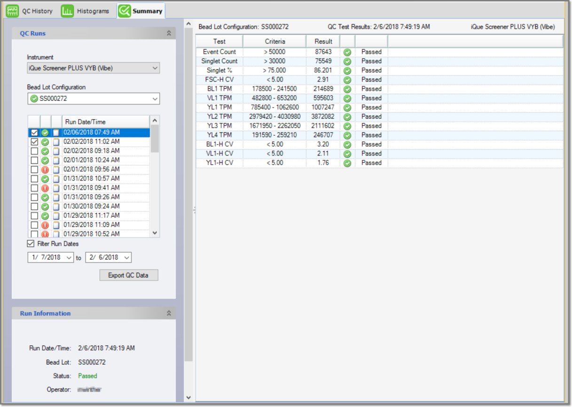Sort by the Criteria column header
This screenshot has height=407, width=572.
tap(275, 41)
